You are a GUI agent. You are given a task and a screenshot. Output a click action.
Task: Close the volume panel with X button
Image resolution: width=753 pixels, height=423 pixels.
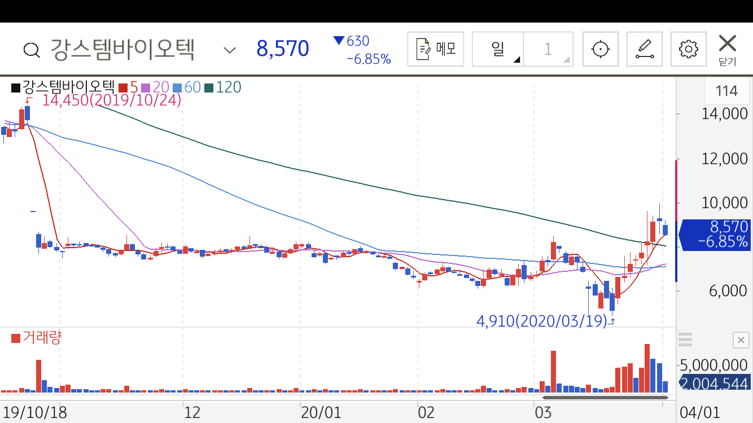click(x=741, y=340)
